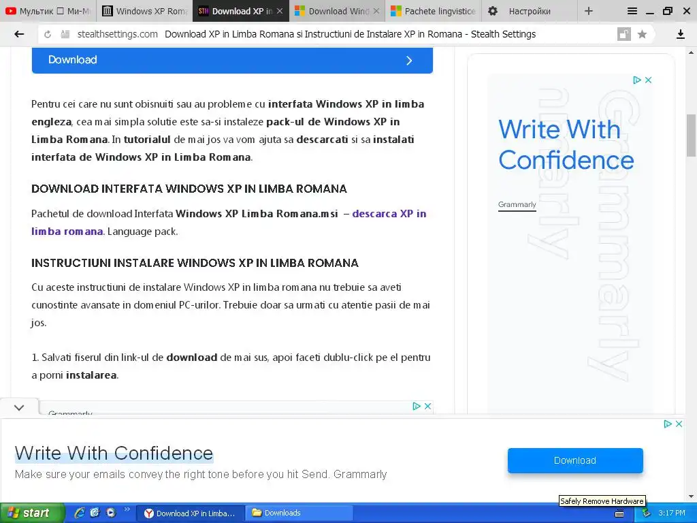Click chevron arrow on blue Download banner

pos(409,61)
